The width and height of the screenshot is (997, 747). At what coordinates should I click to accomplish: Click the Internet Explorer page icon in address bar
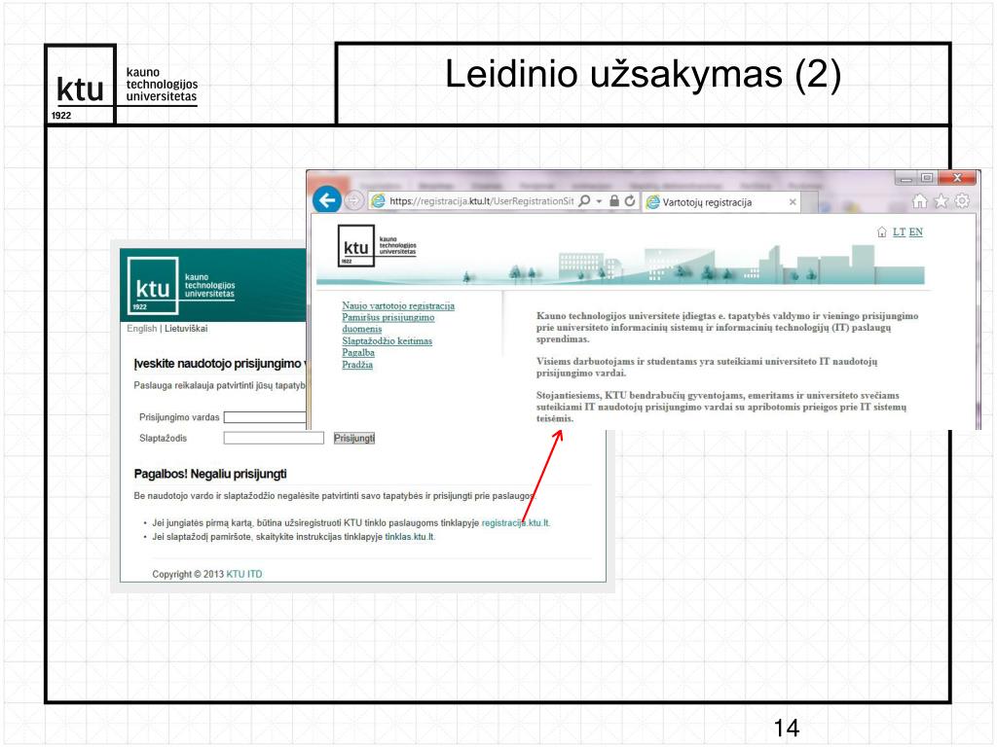378,200
